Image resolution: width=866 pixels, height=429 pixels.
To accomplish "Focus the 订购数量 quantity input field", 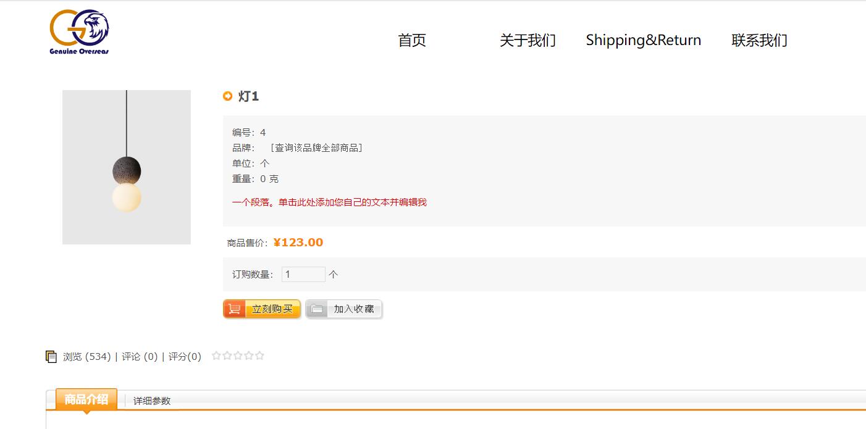I will click(x=303, y=275).
